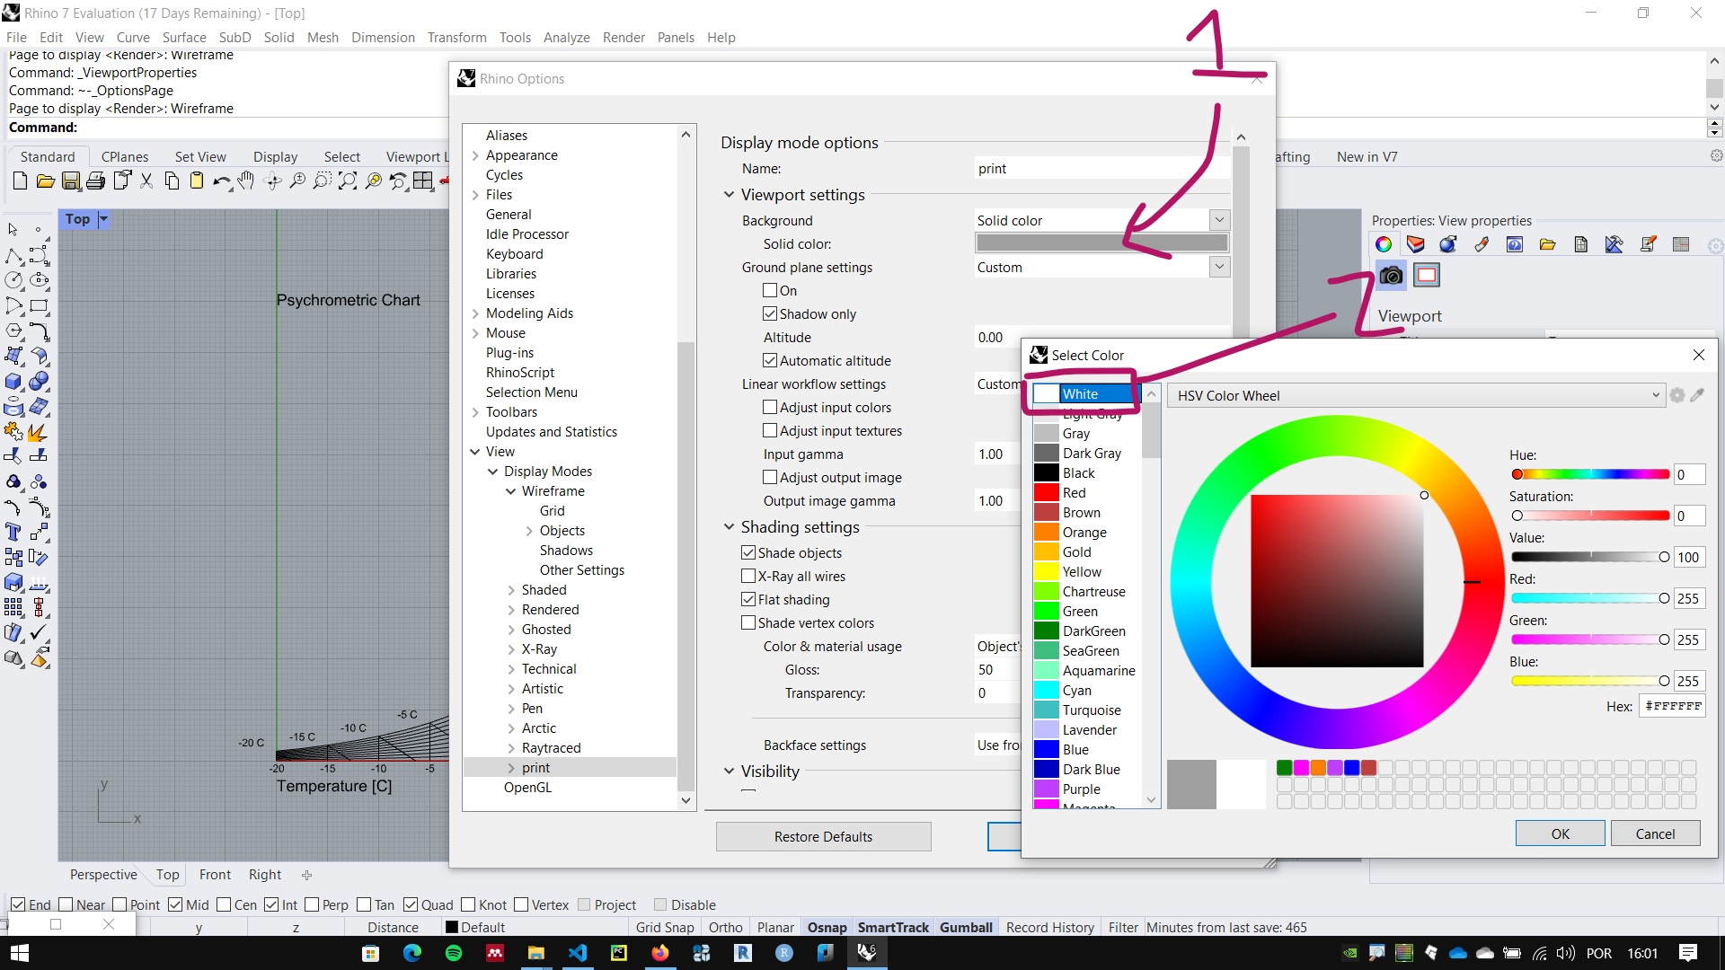The image size is (1725, 970).
Task: Open Spotify from the Windows taskbar
Action: [x=454, y=953]
